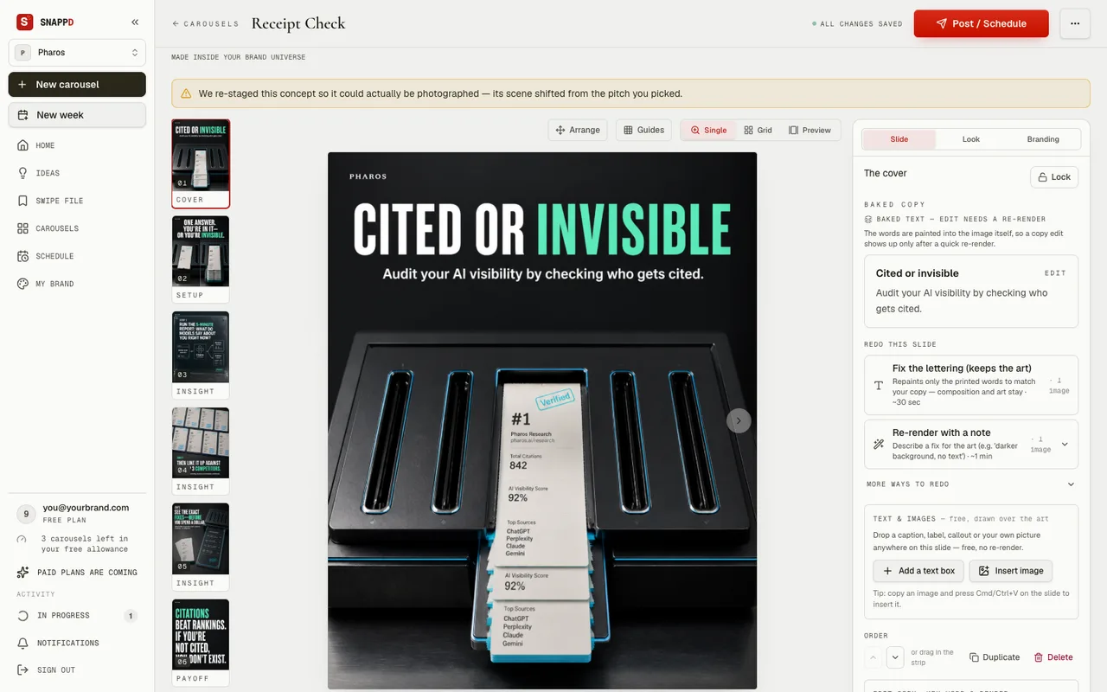Image resolution: width=1107 pixels, height=692 pixels.
Task: Collapse the sidebar with the double-chevron icon
Action: 135,22
